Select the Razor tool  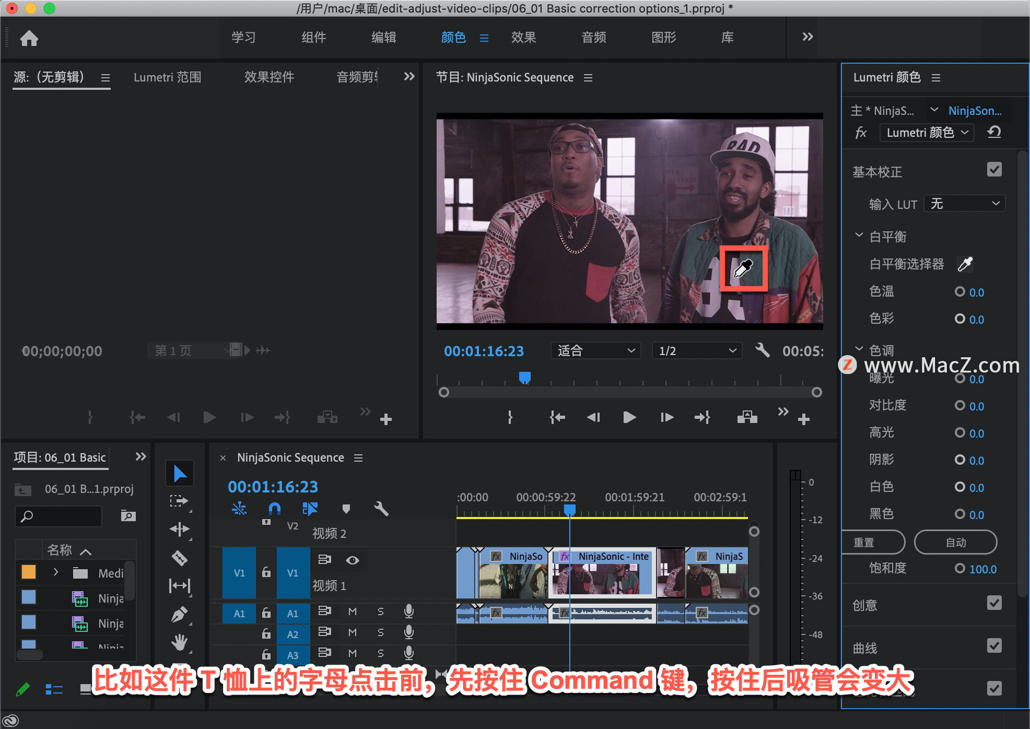(x=179, y=558)
